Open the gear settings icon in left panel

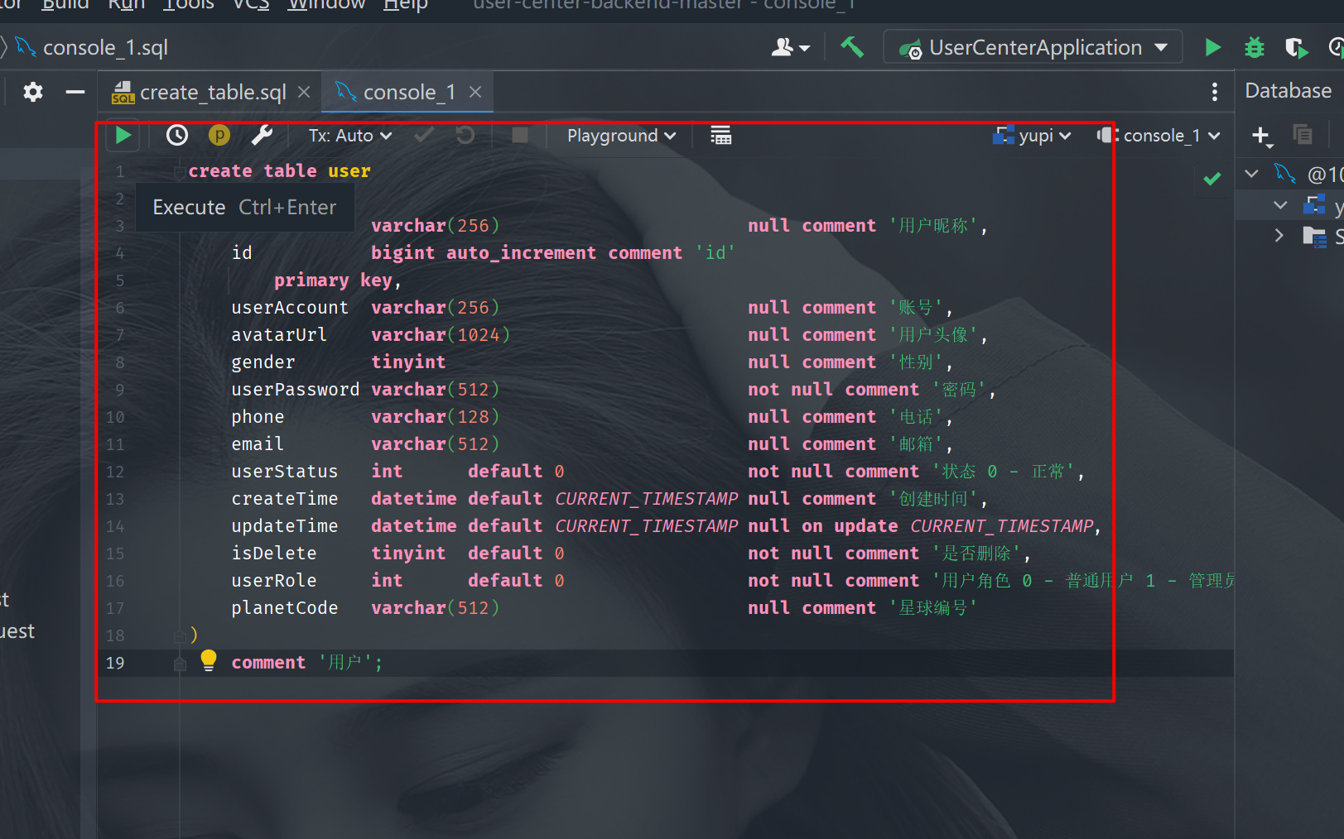[33, 92]
